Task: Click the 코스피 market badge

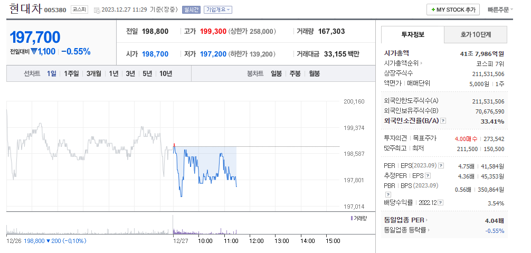Action: tap(79, 10)
